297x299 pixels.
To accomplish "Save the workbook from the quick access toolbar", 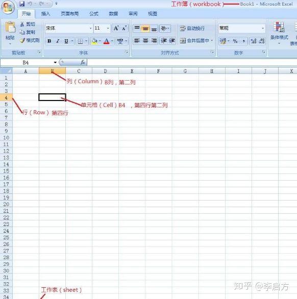I will (22, 4).
